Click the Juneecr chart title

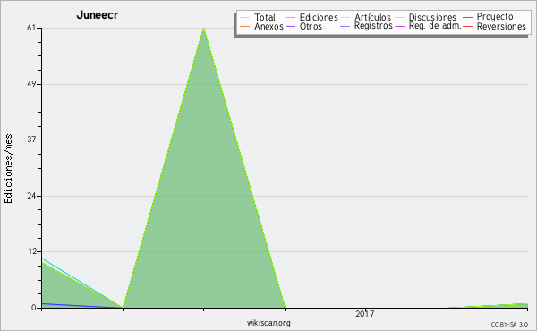point(98,15)
